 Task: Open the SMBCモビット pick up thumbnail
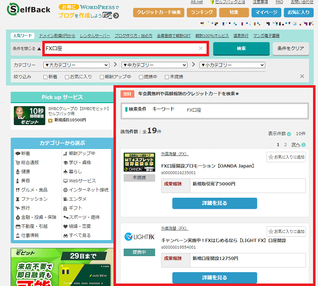click(x=29, y=116)
